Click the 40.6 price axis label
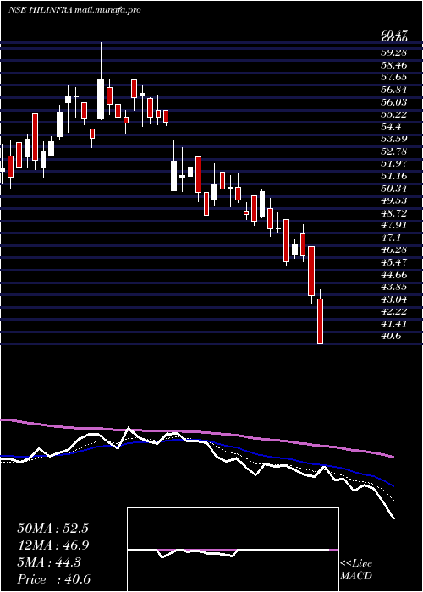Image resolution: width=423 pixels, height=592 pixels. 391,336
